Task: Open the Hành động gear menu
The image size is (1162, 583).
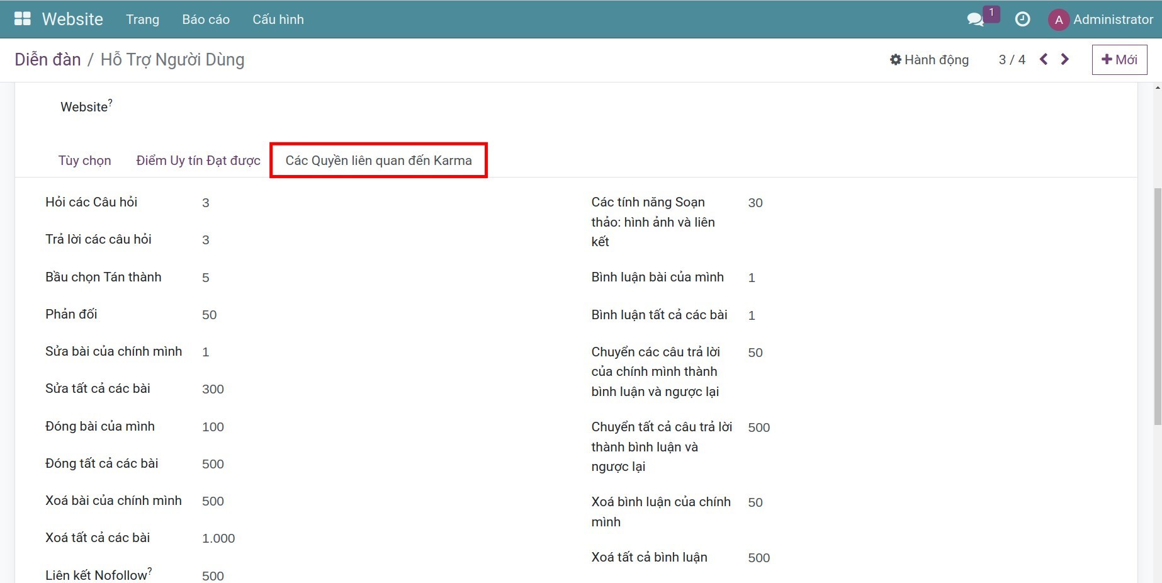Action: click(x=929, y=60)
